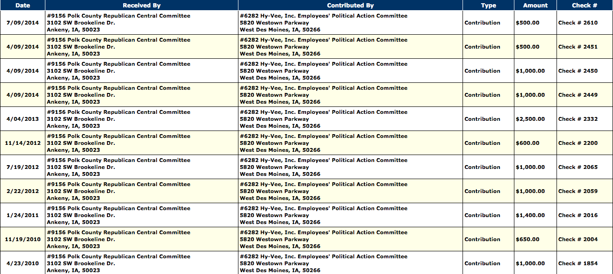Select the $1,000.00 amount dated 4/23/2010
This screenshot has width=613, height=274.
click(x=530, y=263)
